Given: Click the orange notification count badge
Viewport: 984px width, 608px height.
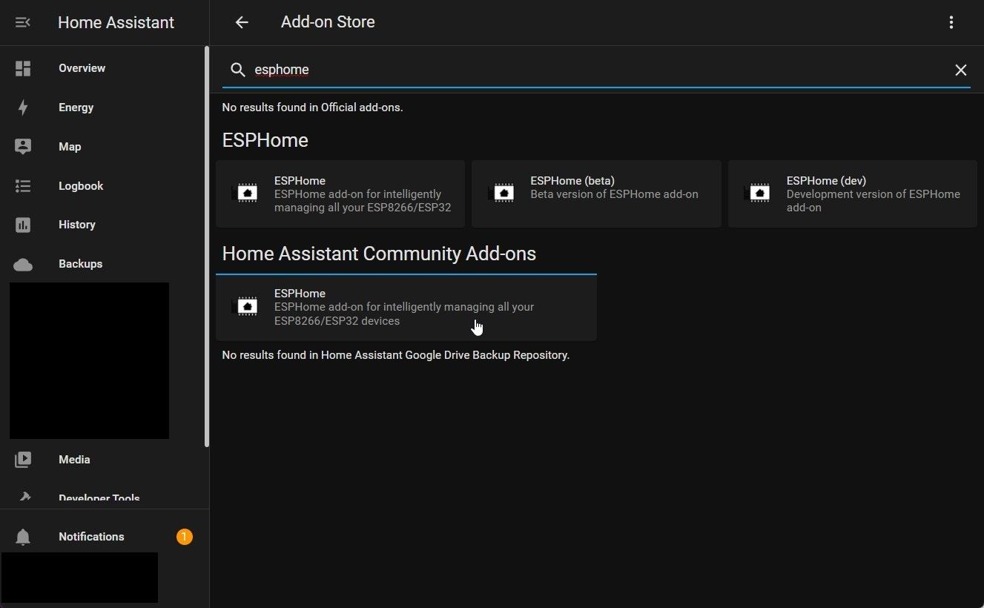Looking at the screenshot, I should 184,536.
